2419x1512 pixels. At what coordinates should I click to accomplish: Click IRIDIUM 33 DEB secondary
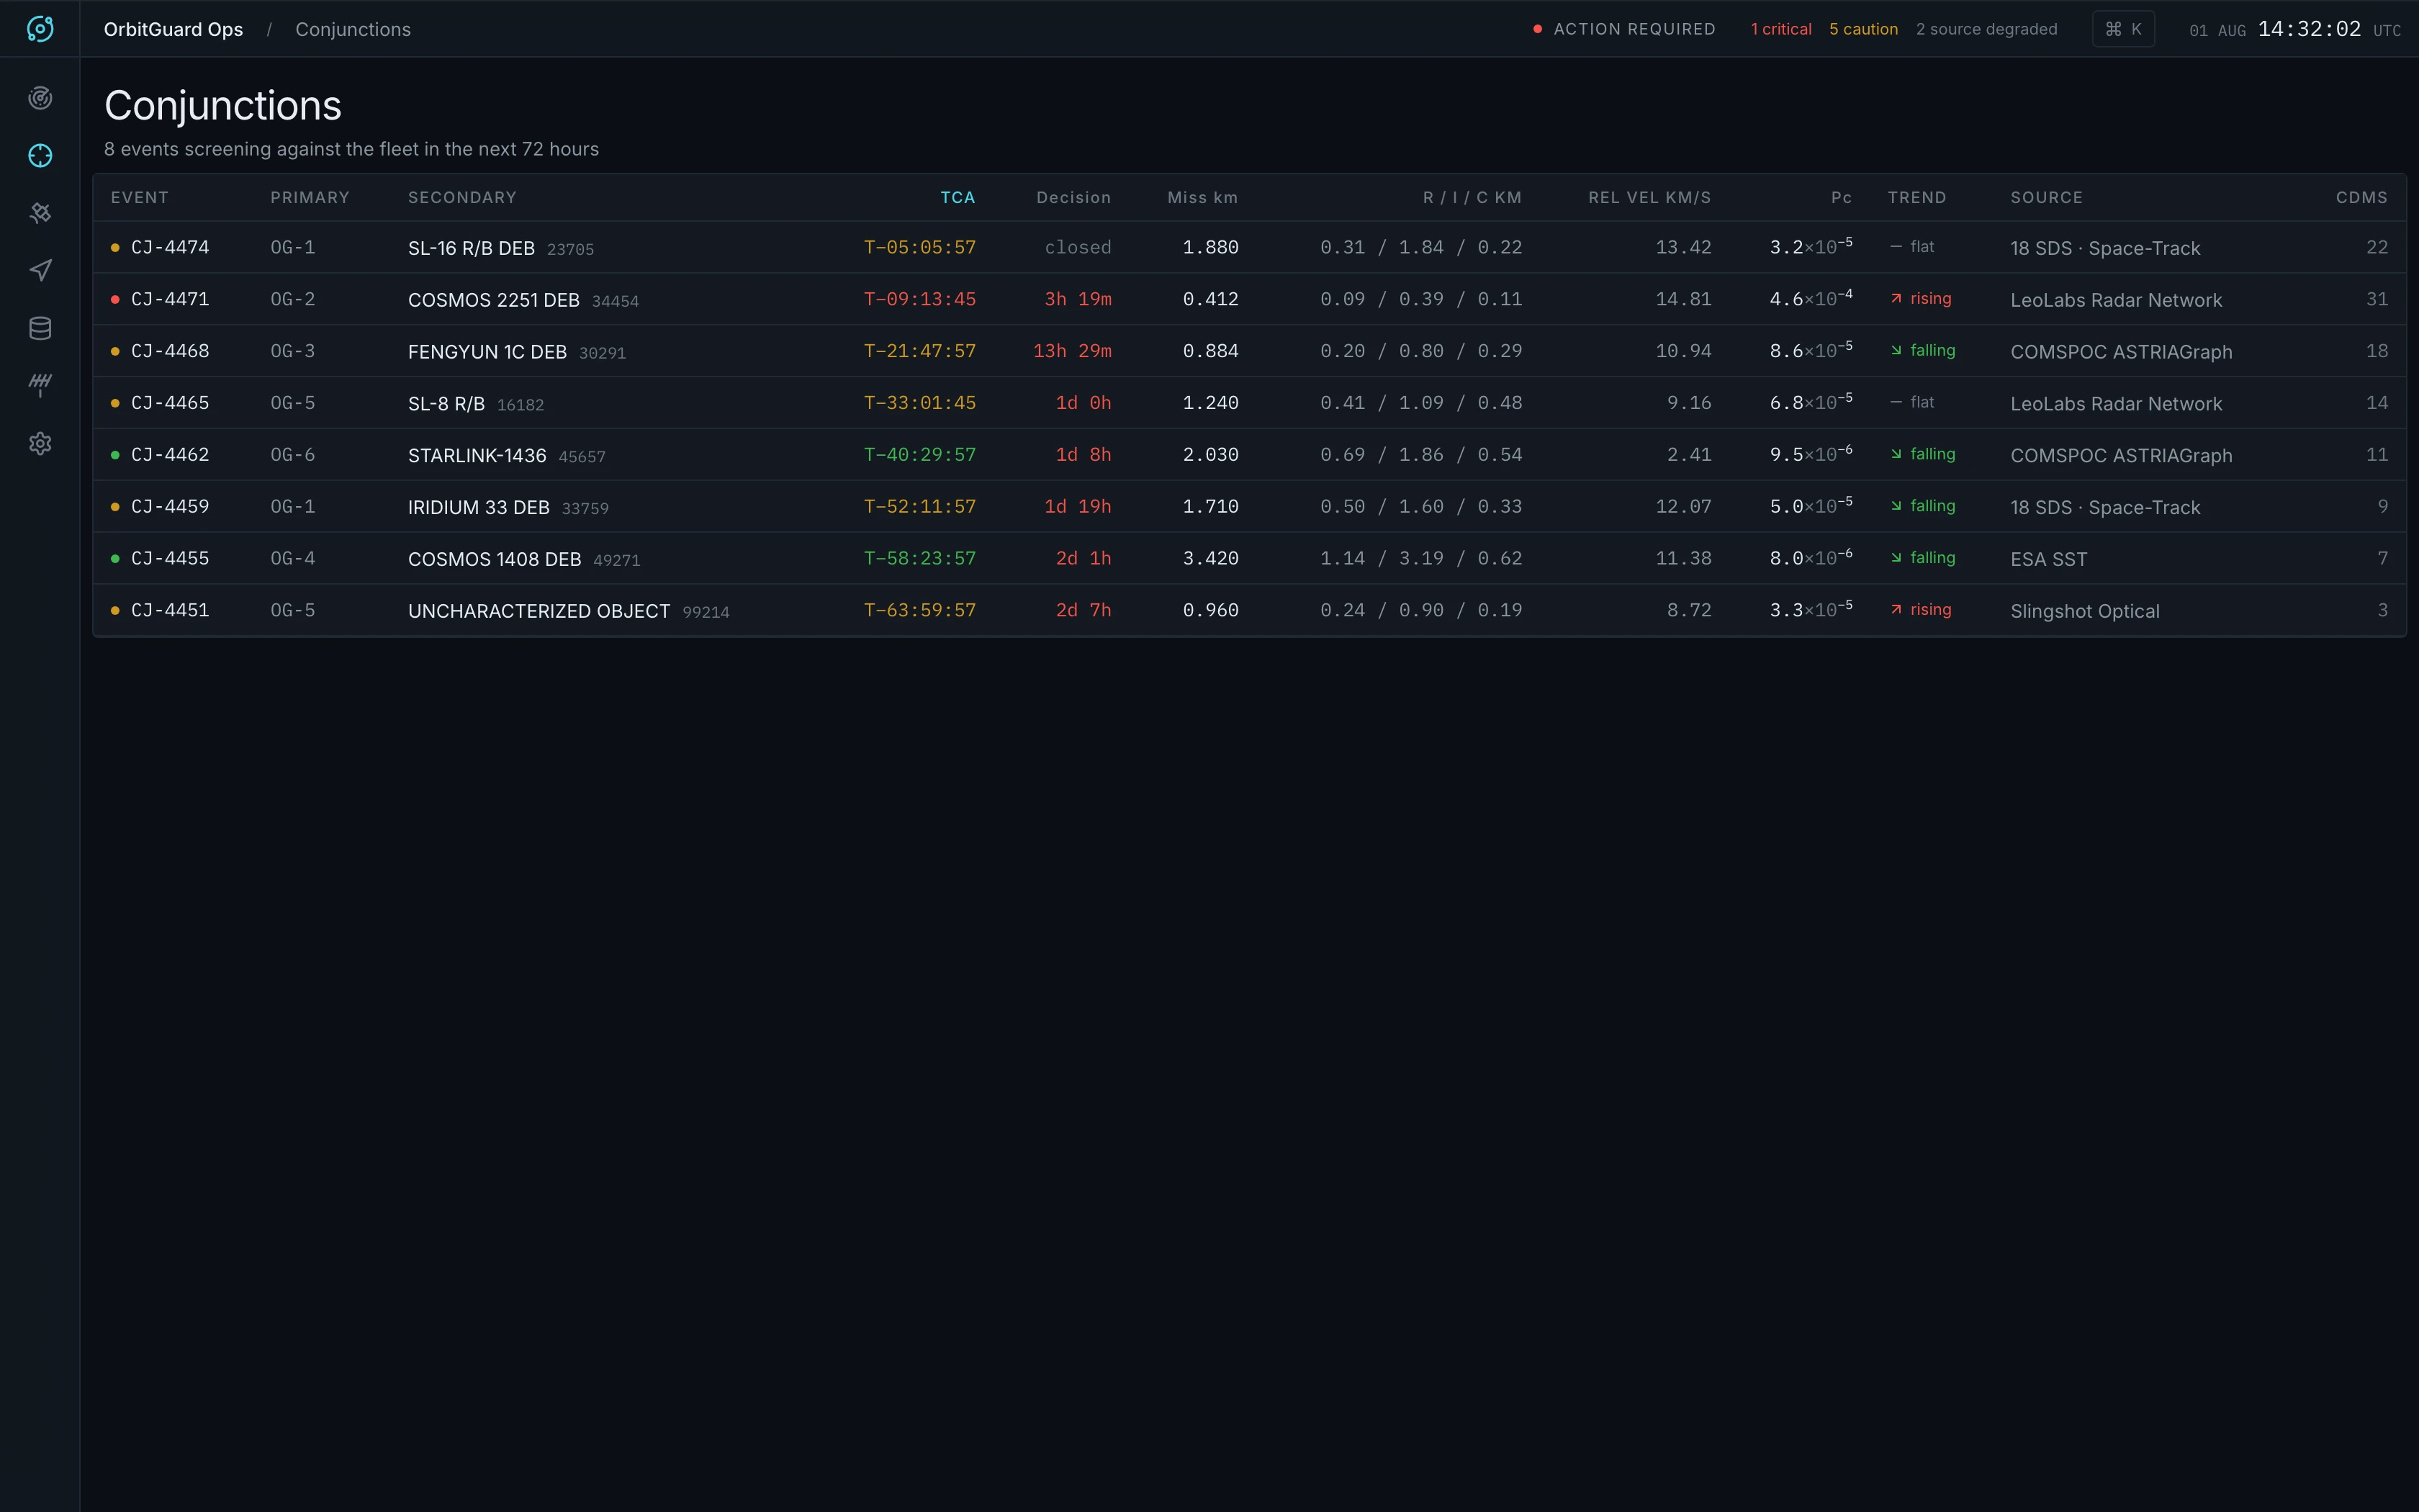coord(479,507)
